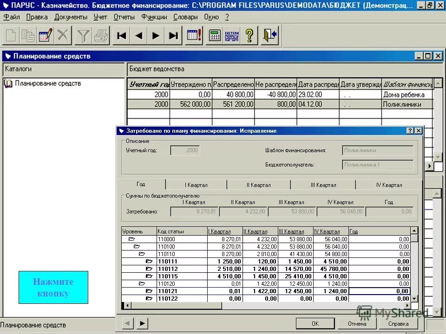Image resolution: width=446 pixels, height=334 pixels.
Task: Click the dialog previous arrow button
Action: [127, 323]
